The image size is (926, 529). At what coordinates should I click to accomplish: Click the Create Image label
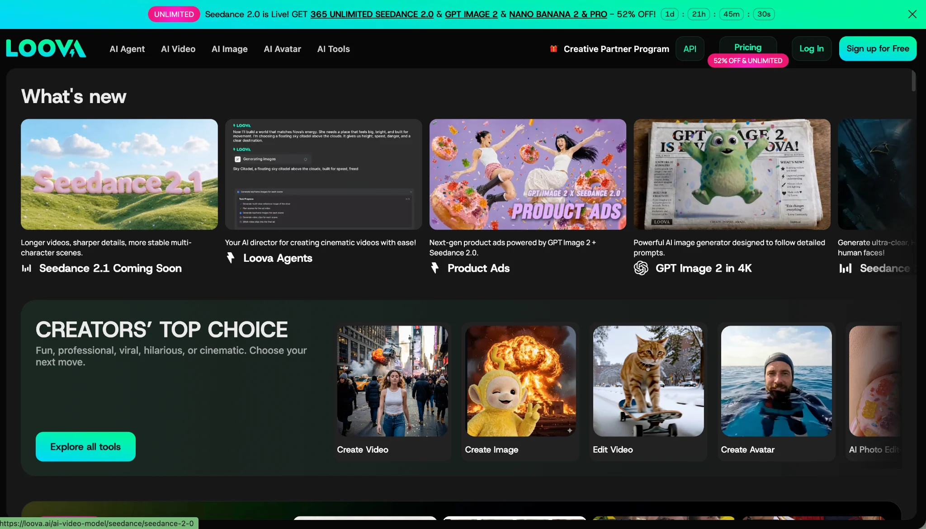click(491, 449)
